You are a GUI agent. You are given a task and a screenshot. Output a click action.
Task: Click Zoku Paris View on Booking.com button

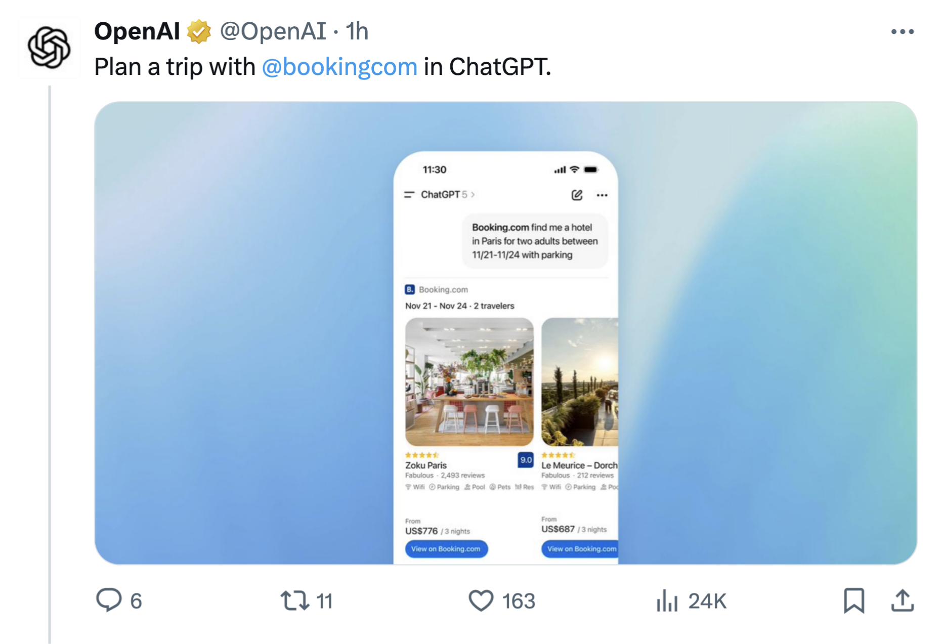[x=446, y=549]
